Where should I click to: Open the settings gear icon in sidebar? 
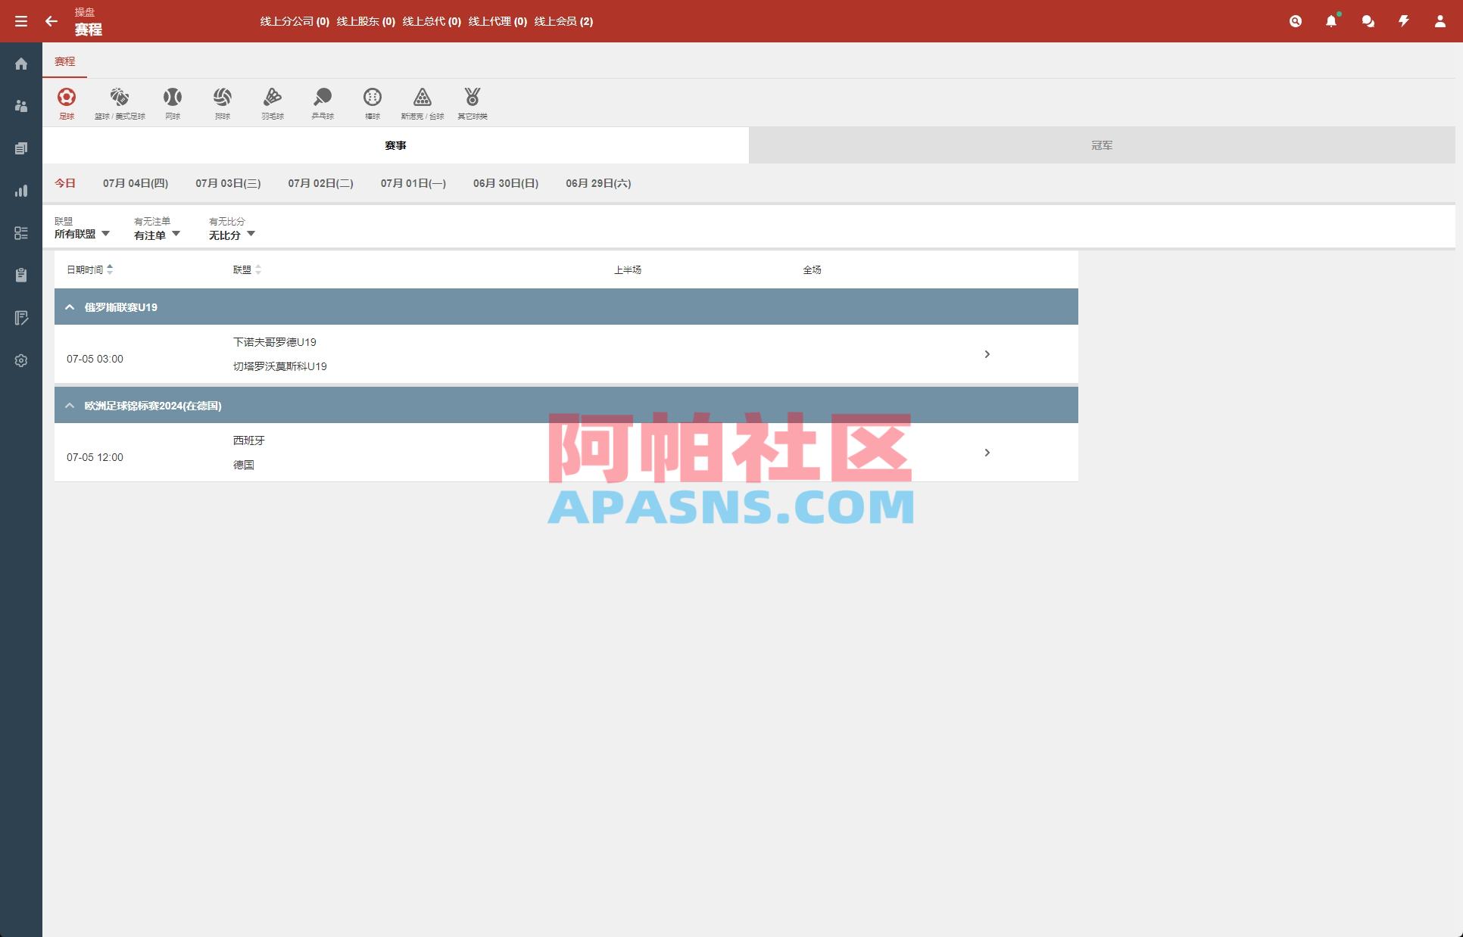[x=21, y=360]
